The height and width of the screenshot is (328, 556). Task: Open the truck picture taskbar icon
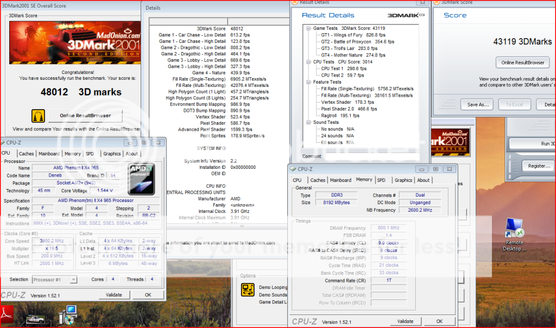coord(35,319)
